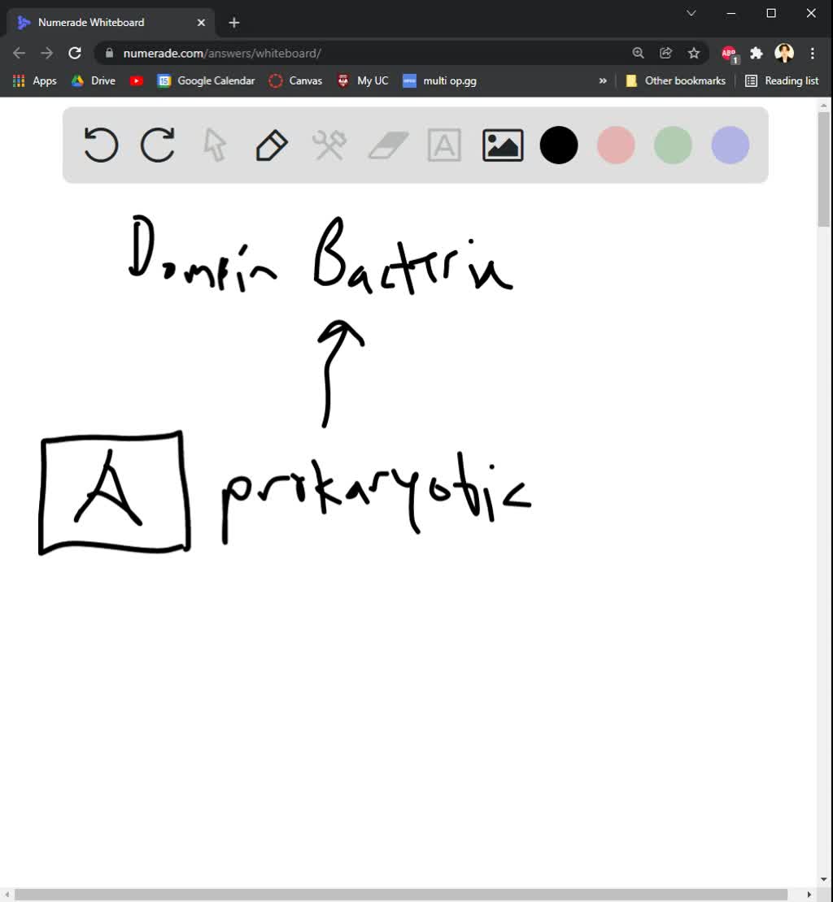Select the Text tool
Image resolution: width=833 pixels, height=902 pixels.
point(444,145)
